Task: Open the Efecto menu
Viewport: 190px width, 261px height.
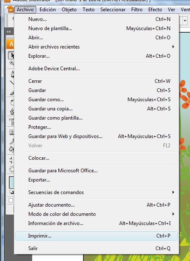Action: point(155,10)
